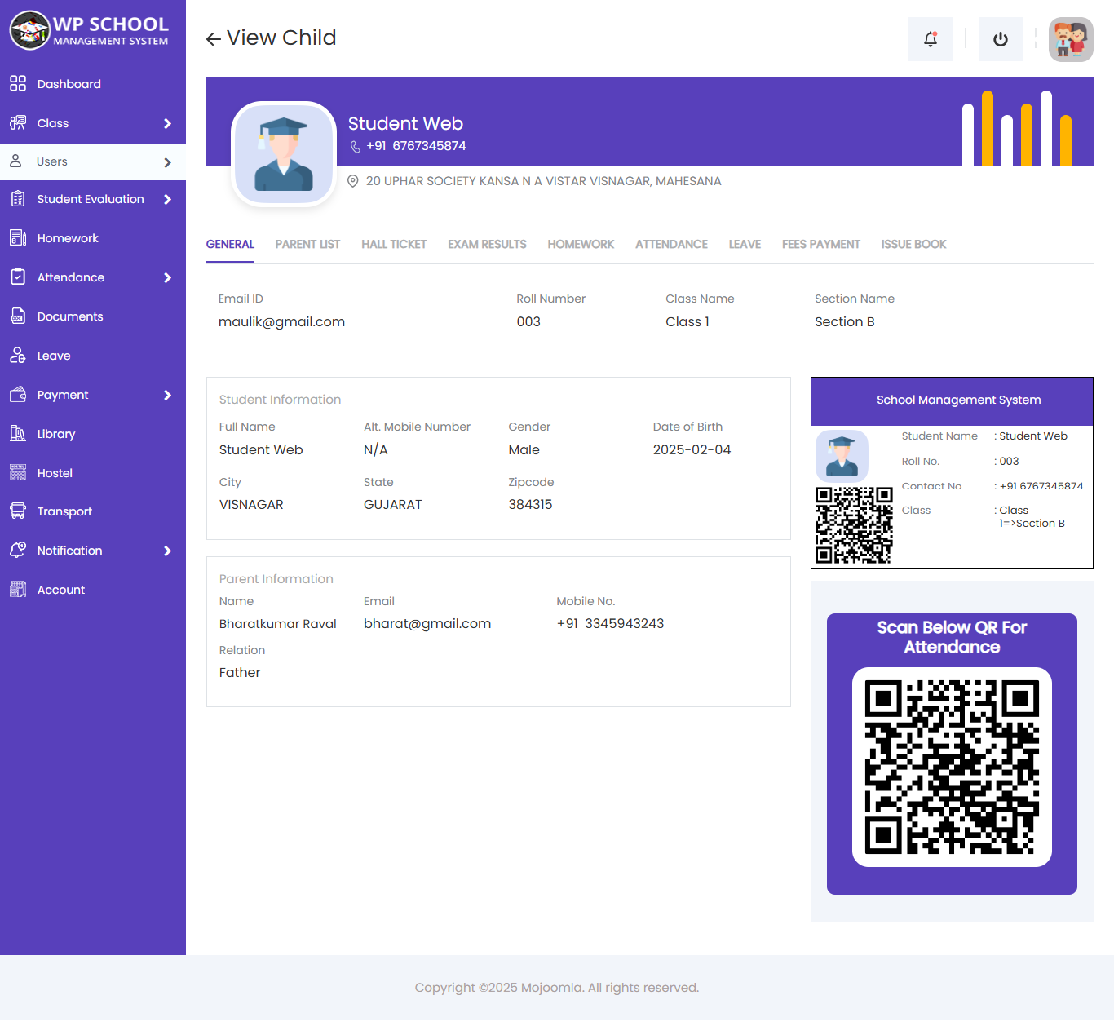Open Account menu label

point(61,590)
